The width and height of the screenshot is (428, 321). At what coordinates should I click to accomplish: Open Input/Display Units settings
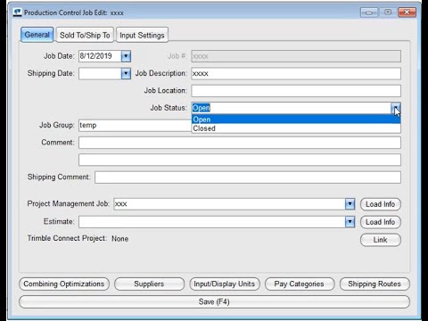point(225,284)
